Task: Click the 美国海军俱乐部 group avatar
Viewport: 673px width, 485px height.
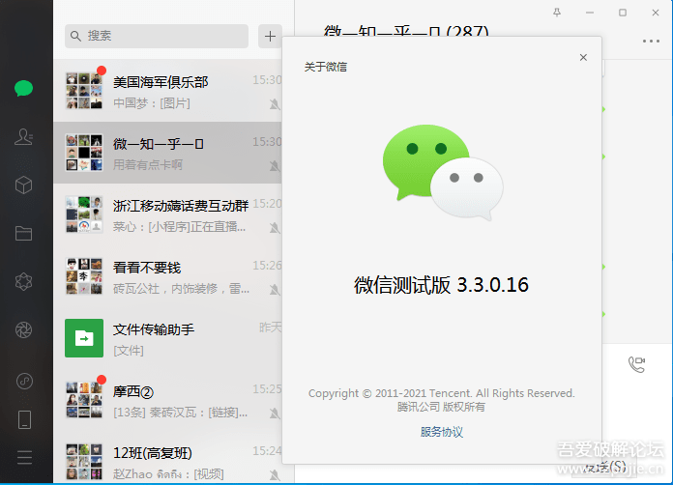Action: (84, 91)
